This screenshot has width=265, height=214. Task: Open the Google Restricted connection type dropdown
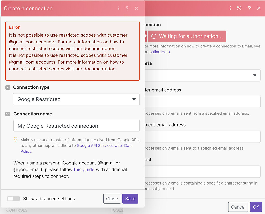point(77,99)
